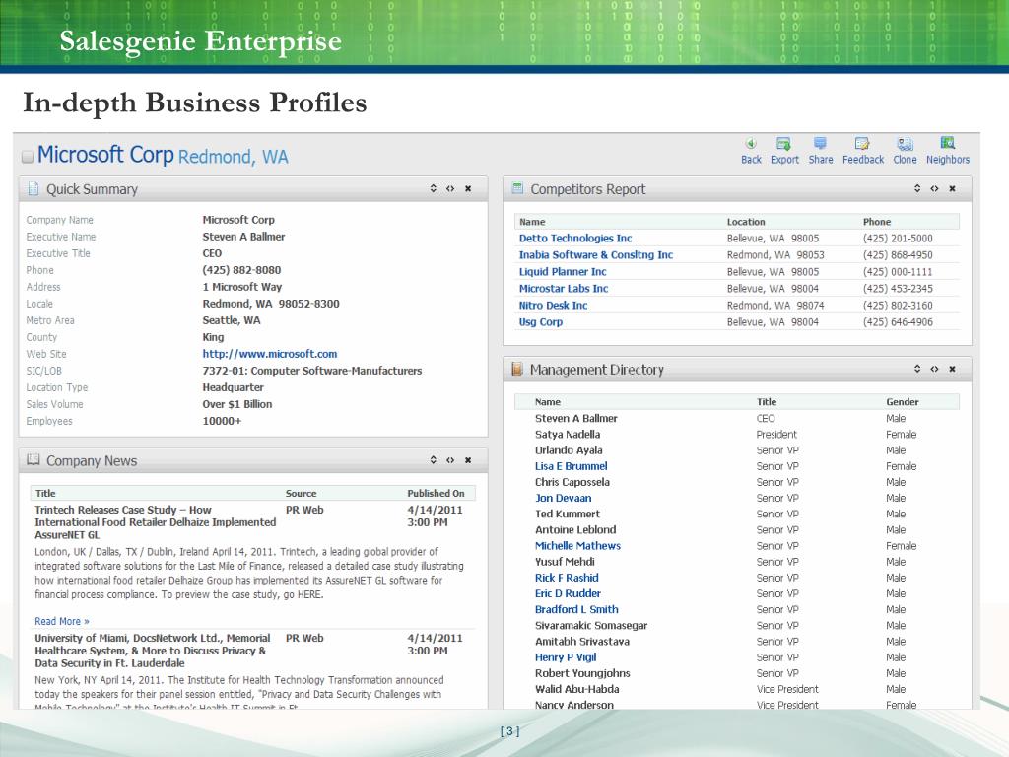The image size is (1009, 757).
Task: Sort news by Source column header
Action: [302, 493]
